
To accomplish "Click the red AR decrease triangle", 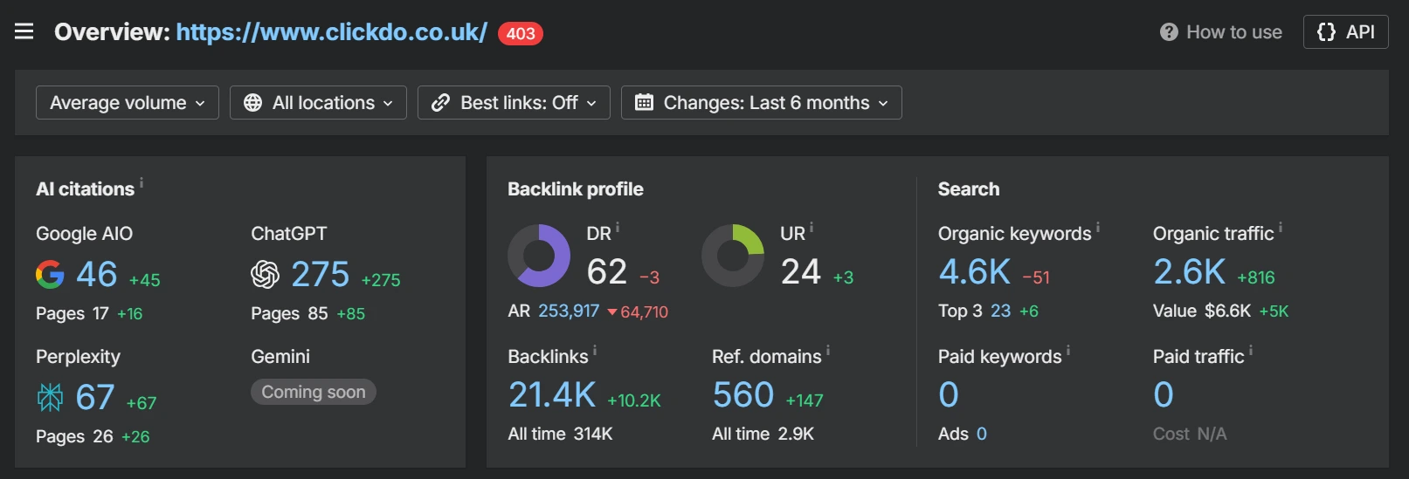I will pos(612,312).
